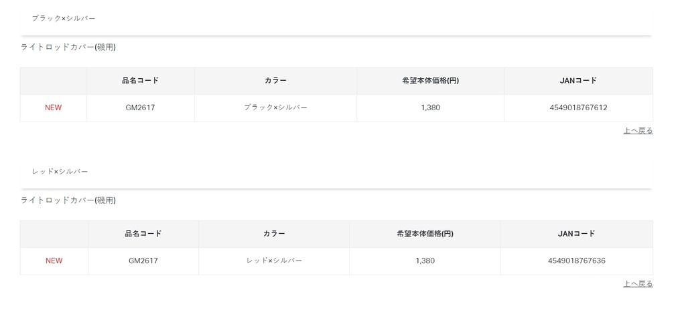
Task: Click the ブラック×シルバー color cell in the table
Action: 275,108
